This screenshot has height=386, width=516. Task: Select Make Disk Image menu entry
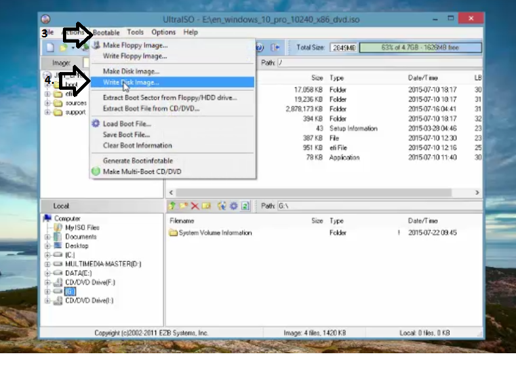pos(172,71)
